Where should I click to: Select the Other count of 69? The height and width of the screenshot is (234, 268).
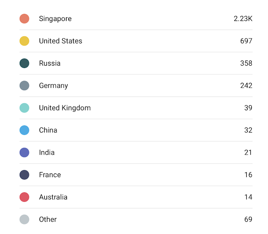248,219
